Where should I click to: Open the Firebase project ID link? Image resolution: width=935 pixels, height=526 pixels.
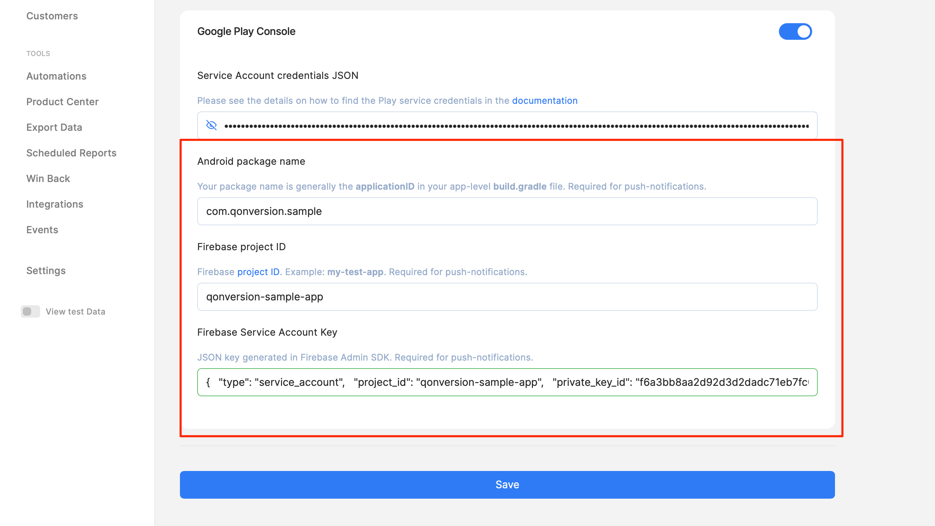click(258, 272)
